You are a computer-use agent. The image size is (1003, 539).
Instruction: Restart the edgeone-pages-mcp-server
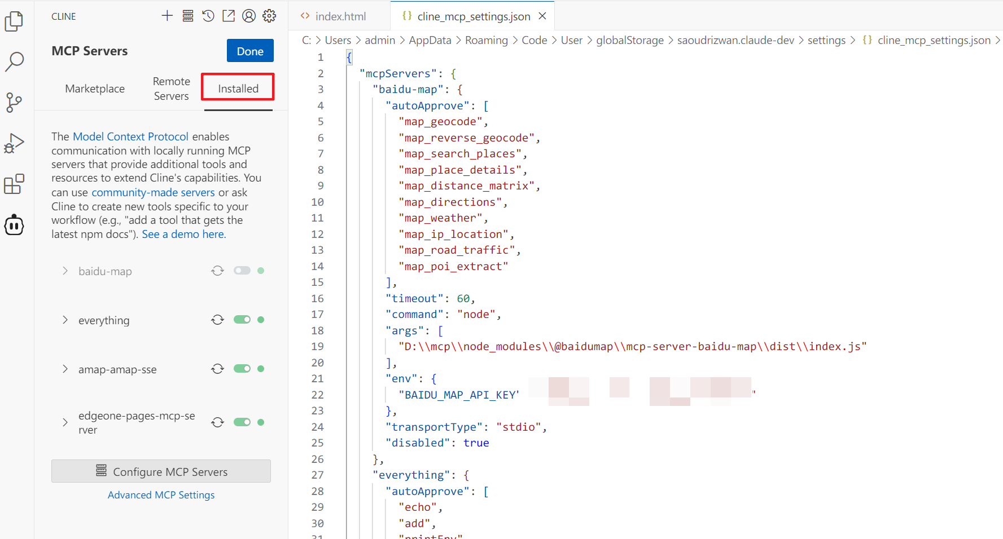click(x=217, y=422)
